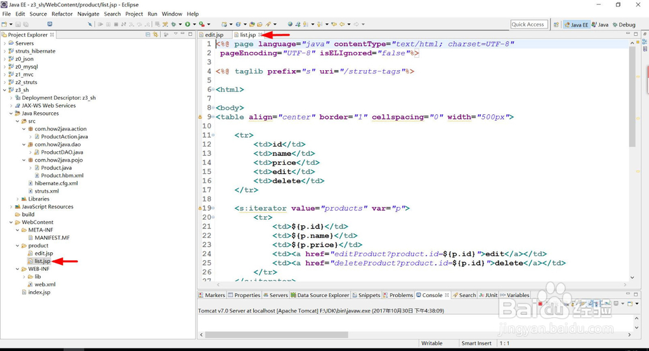Open the Window menu
This screenshot has width=649, height=351.
tap(172, 14)
